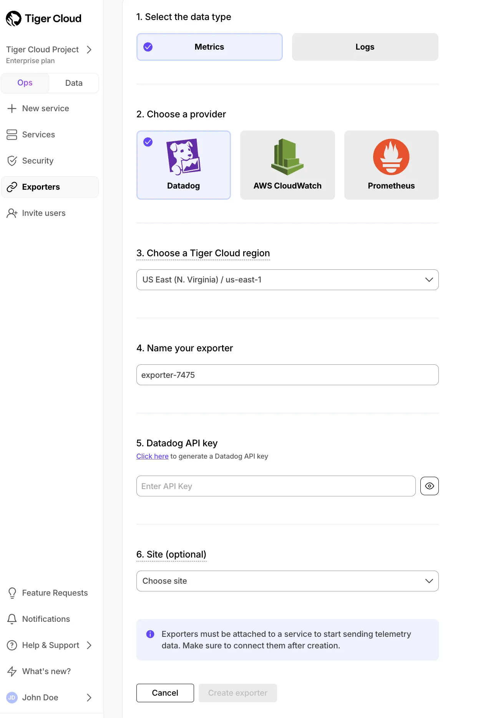Switch to the Ops tab

coord(25,83)
